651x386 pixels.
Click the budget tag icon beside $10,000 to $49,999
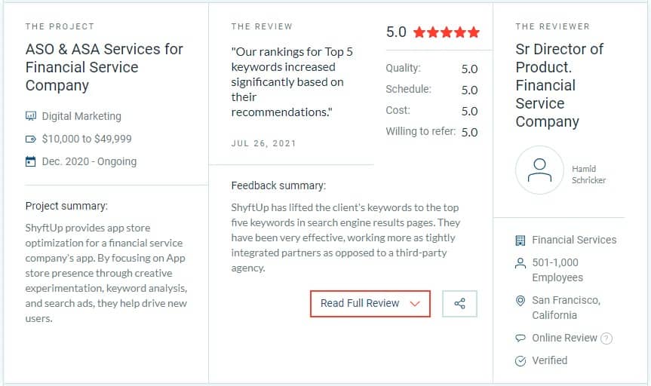point(31,139)
